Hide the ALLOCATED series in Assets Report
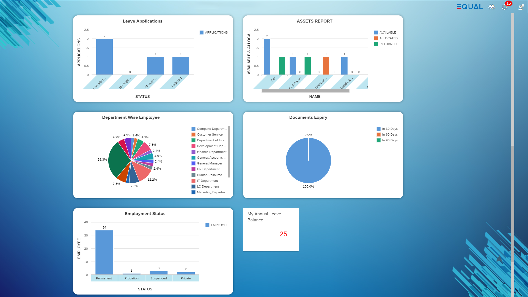This screenshot has height=297, width=528. (386, 38)
